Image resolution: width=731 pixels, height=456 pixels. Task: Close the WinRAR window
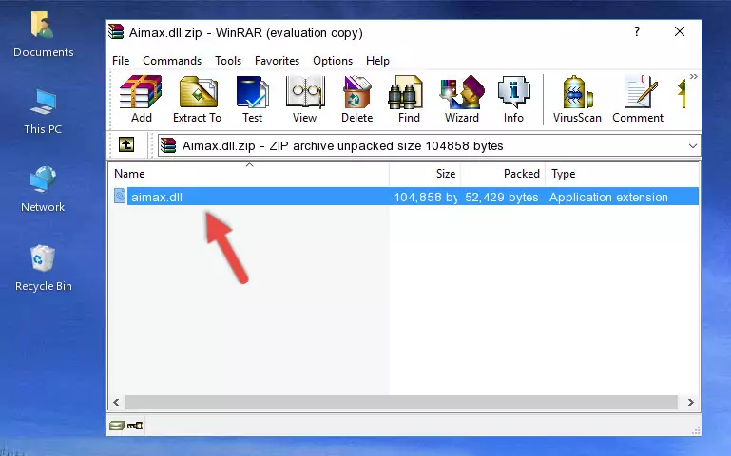(680, 31)
